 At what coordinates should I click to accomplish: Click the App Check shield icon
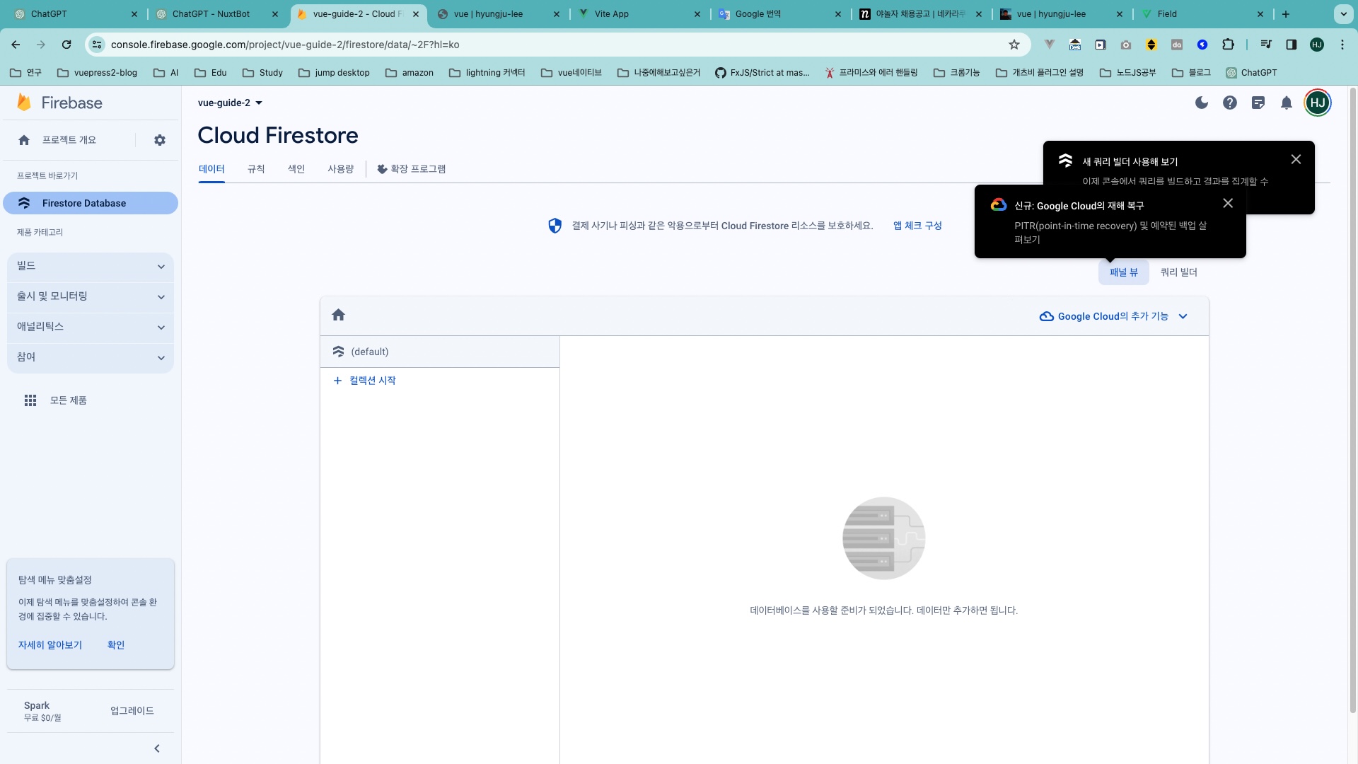[555, 226]
